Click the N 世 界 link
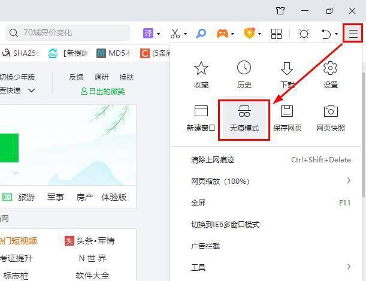 93,258
